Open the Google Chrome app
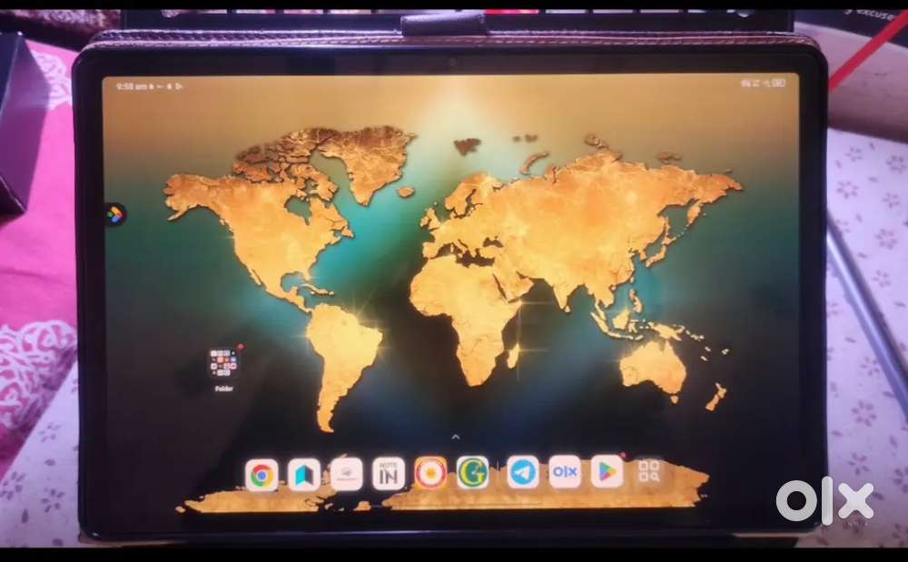Viewport: 908px width, 562px height. click(x=262, y=474)
